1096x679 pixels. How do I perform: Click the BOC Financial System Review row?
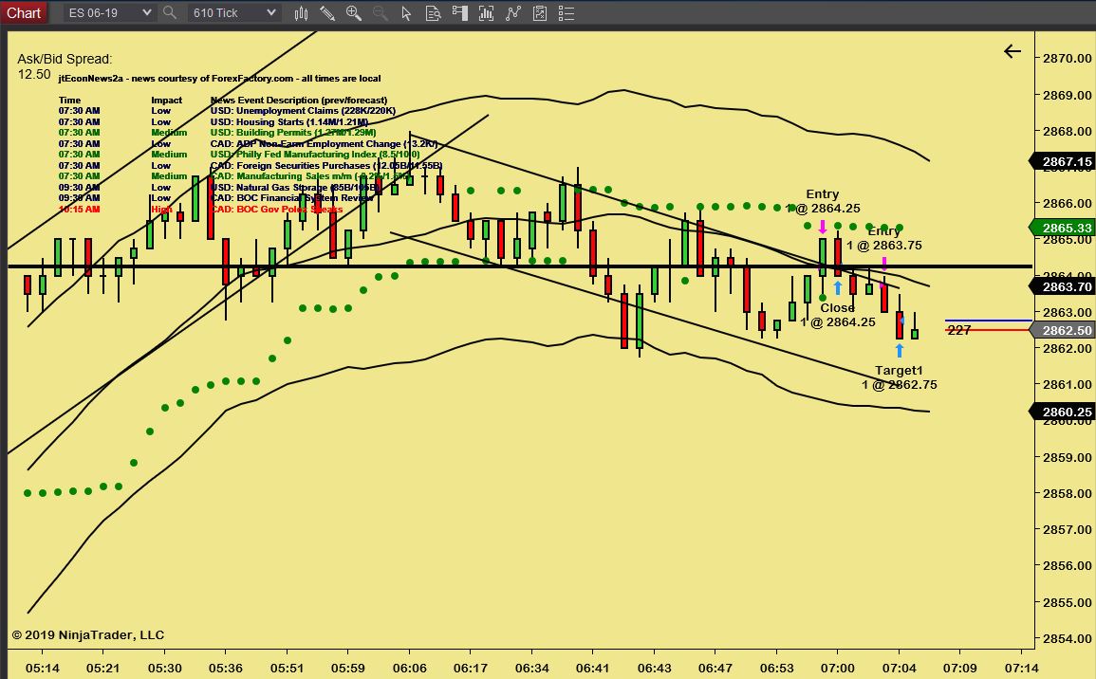click(215, 197)
